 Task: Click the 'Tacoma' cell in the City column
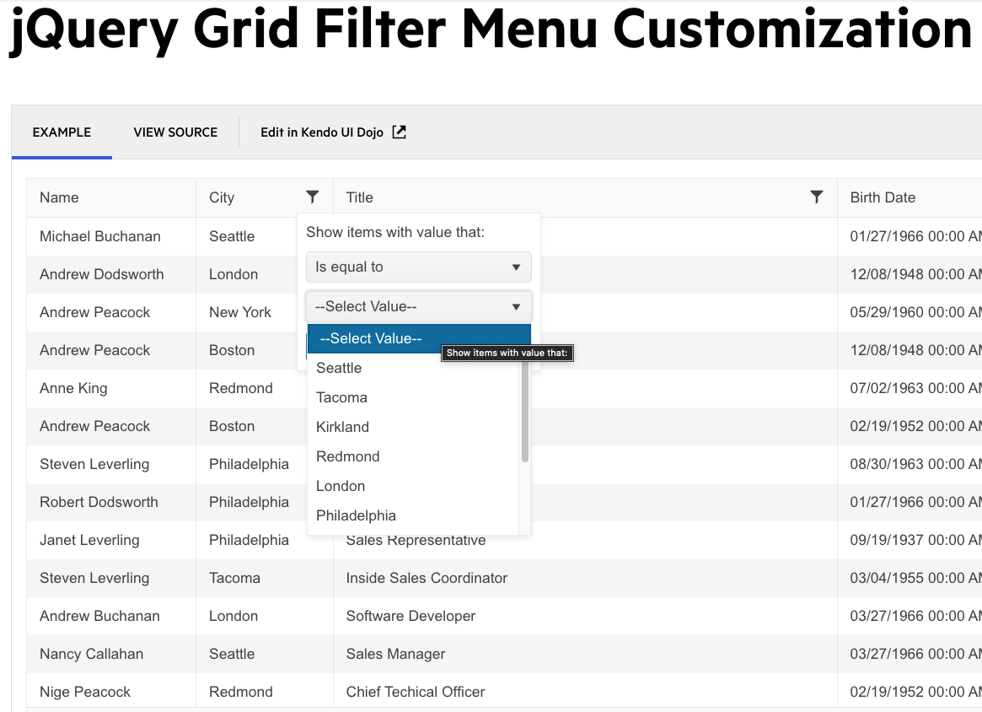(x=265, y=578)
